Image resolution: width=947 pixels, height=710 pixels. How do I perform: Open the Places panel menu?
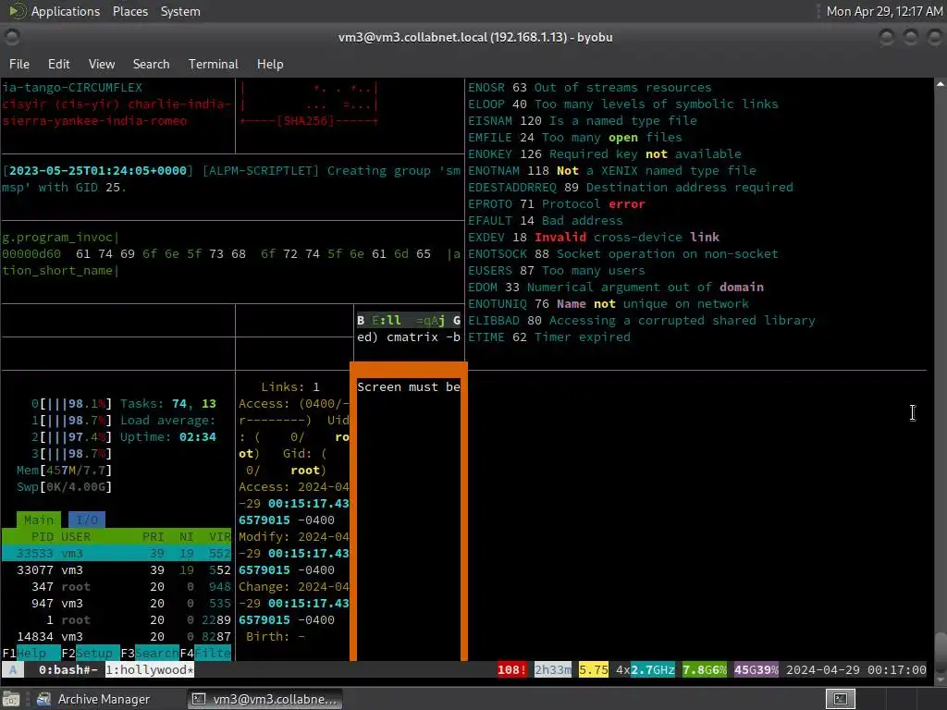[x=129, y=11]
